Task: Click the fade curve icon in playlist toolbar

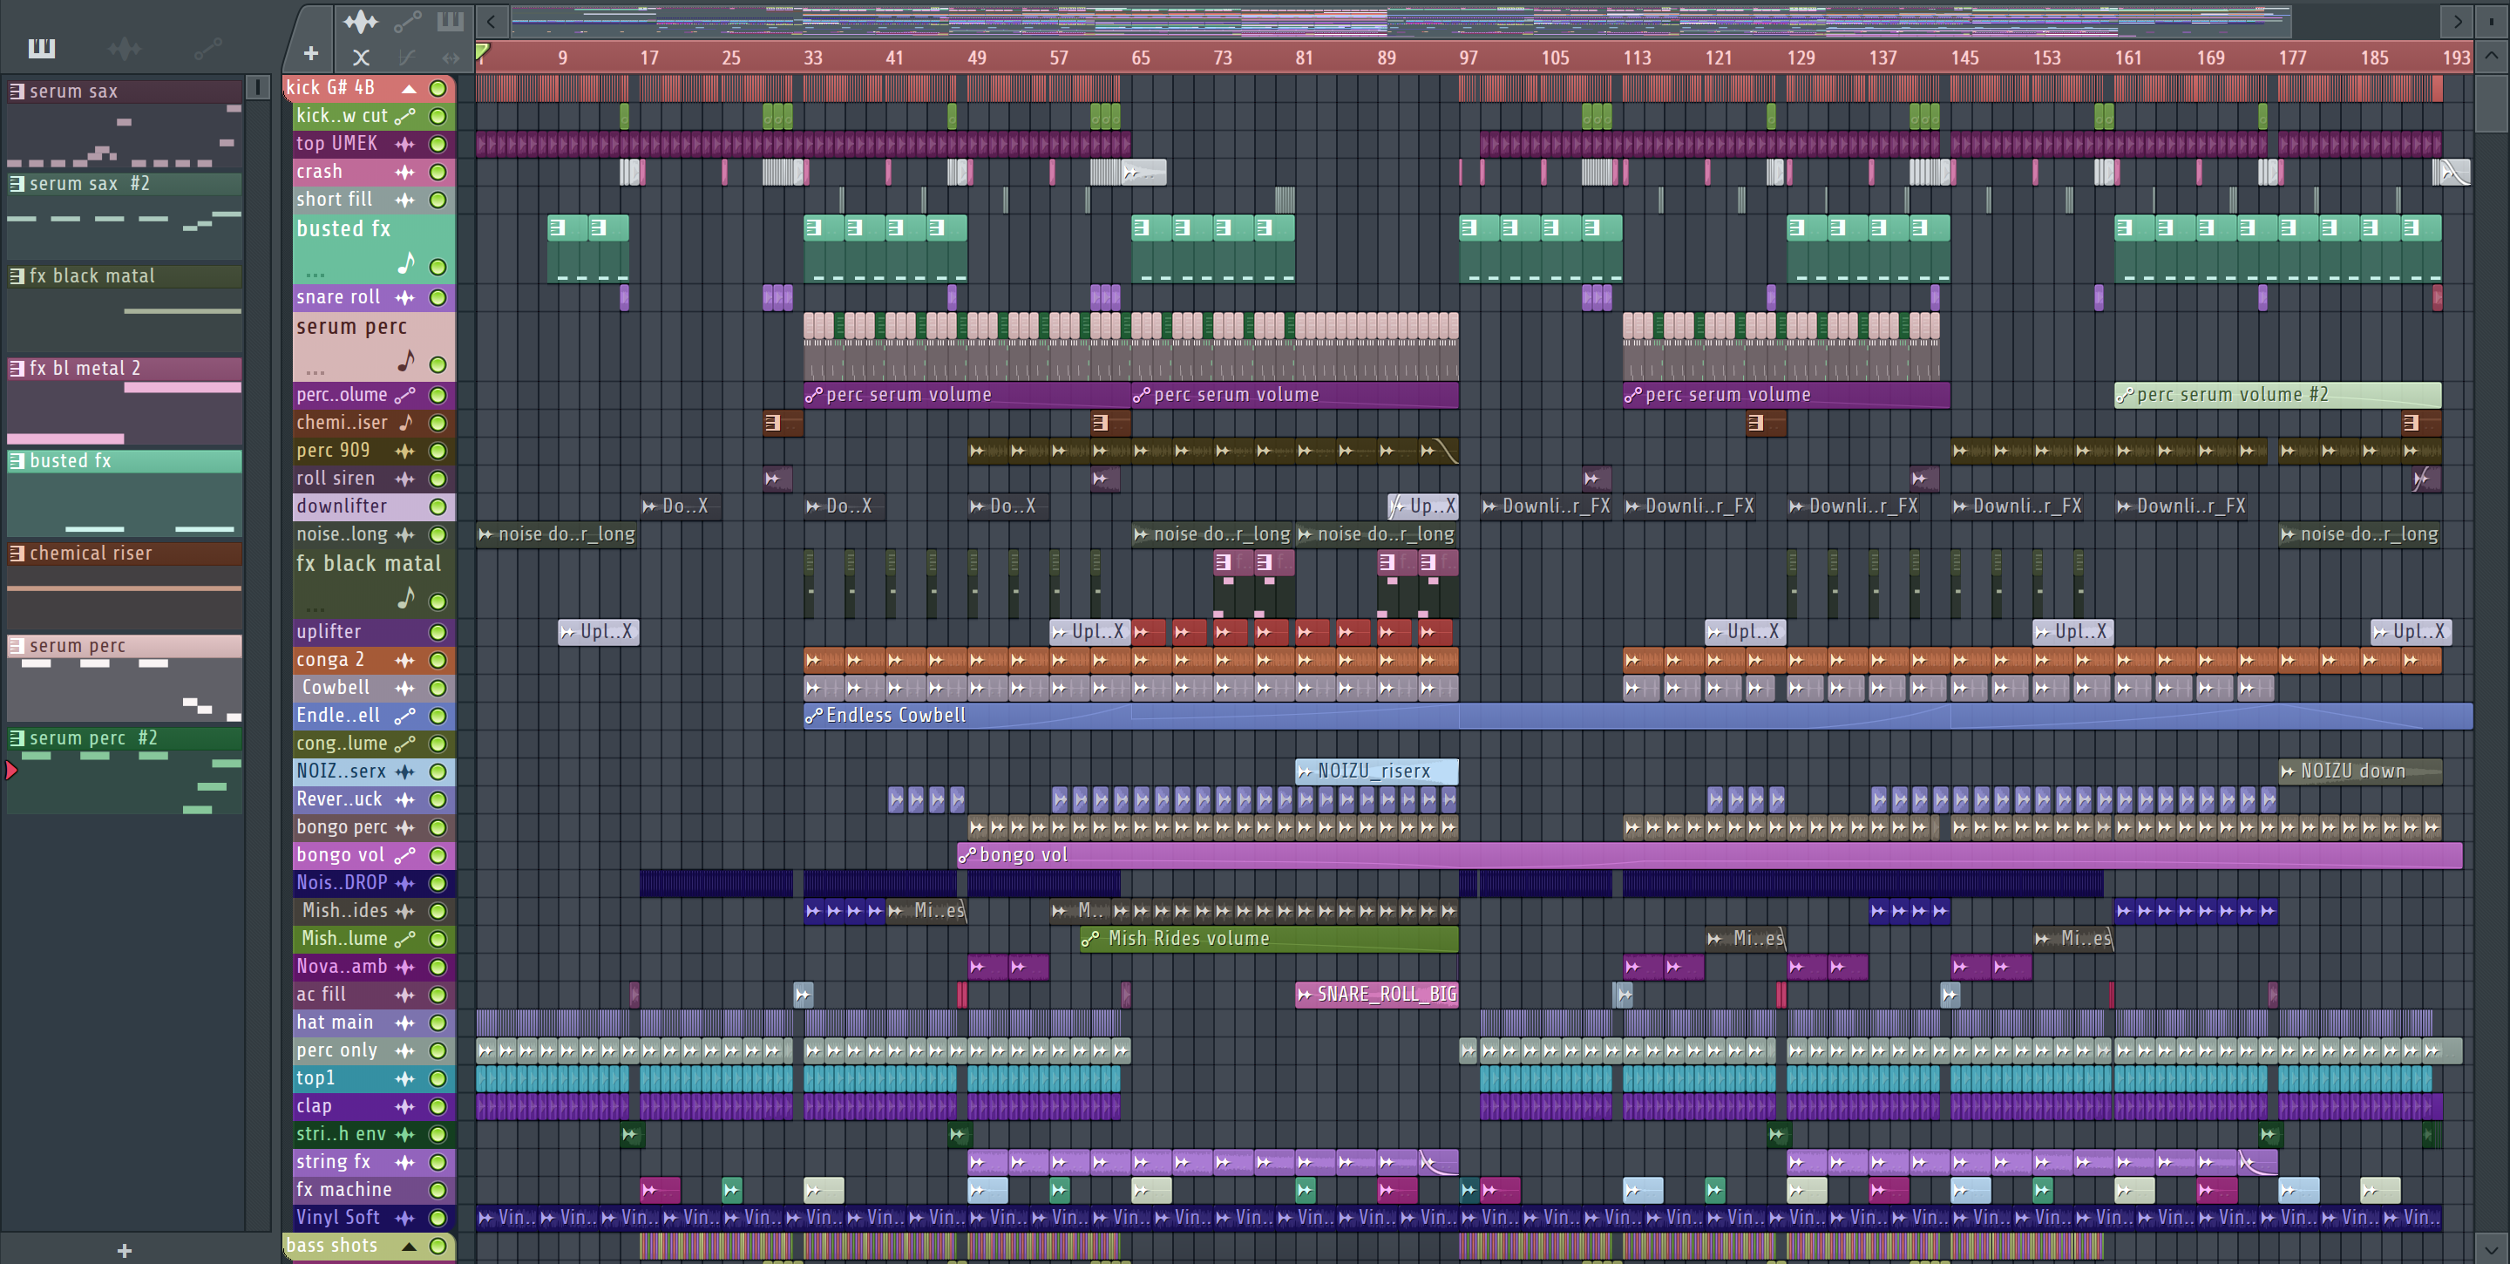Action: (407, 58)
